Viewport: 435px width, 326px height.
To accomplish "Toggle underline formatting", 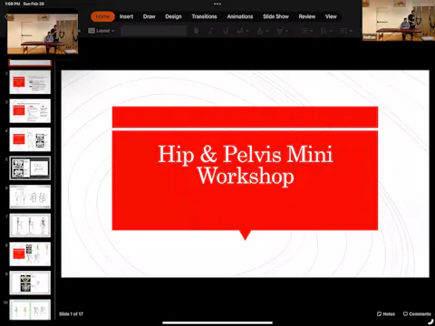I will pos(226,31).
